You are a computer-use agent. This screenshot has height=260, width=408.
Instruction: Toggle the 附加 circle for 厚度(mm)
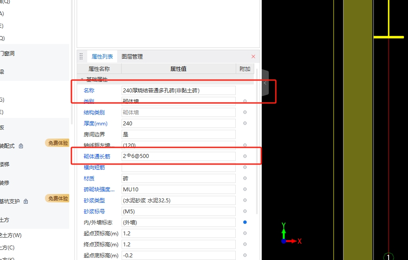click(x=245, y=123)
